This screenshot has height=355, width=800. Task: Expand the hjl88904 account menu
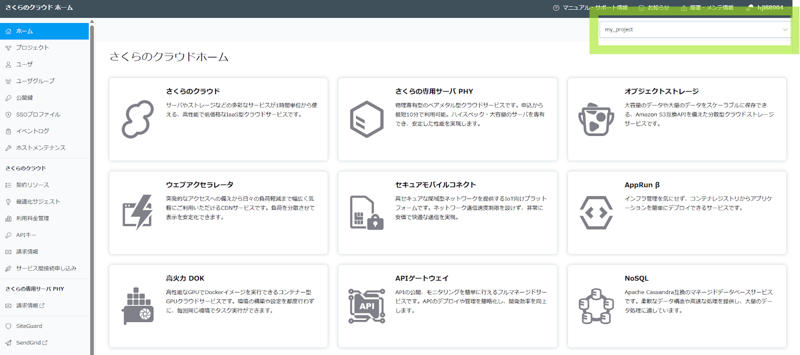click(769, 7)
